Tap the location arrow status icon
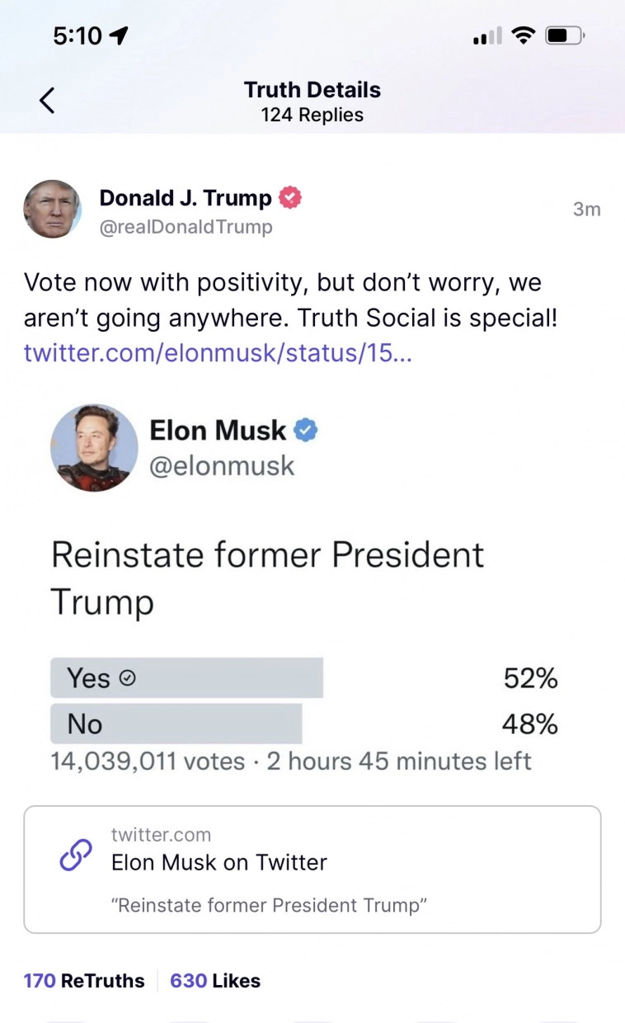 119,35
